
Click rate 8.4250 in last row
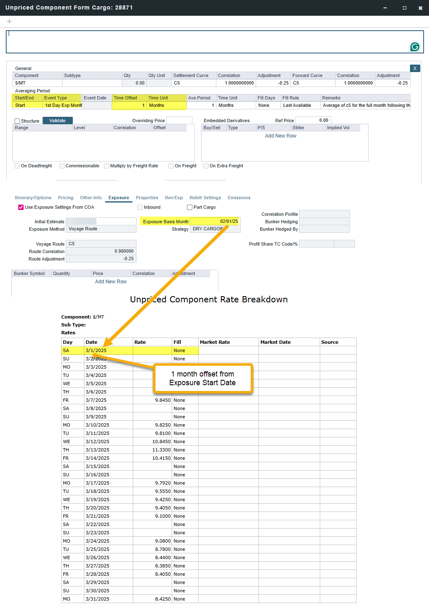coord(163,599)
